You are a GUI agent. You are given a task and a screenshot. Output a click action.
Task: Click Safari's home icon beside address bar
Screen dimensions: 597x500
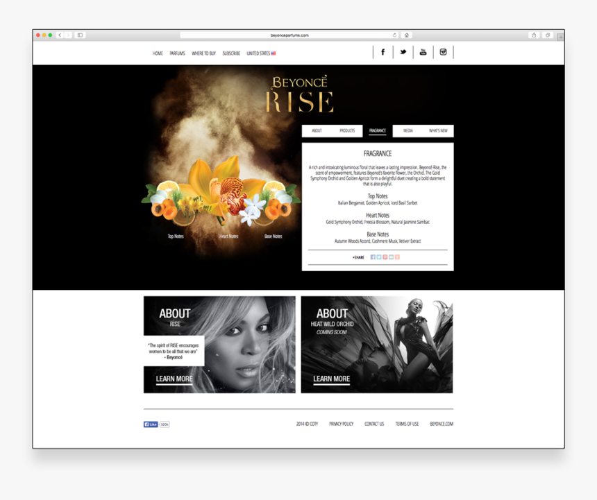[407, 35]
